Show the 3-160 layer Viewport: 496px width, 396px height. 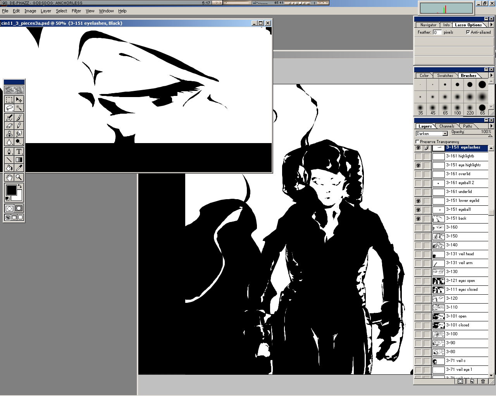[x=418, y=228]
